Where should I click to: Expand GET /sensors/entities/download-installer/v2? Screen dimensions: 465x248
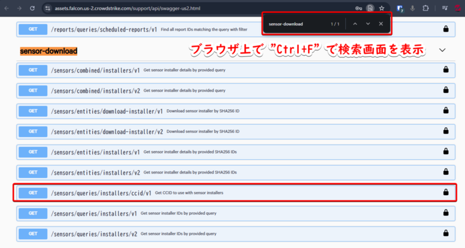[236, 132]
